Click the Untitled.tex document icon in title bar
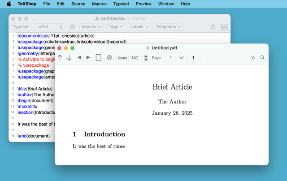The width and height of the screenshot is (287, 181). [97, 18]
